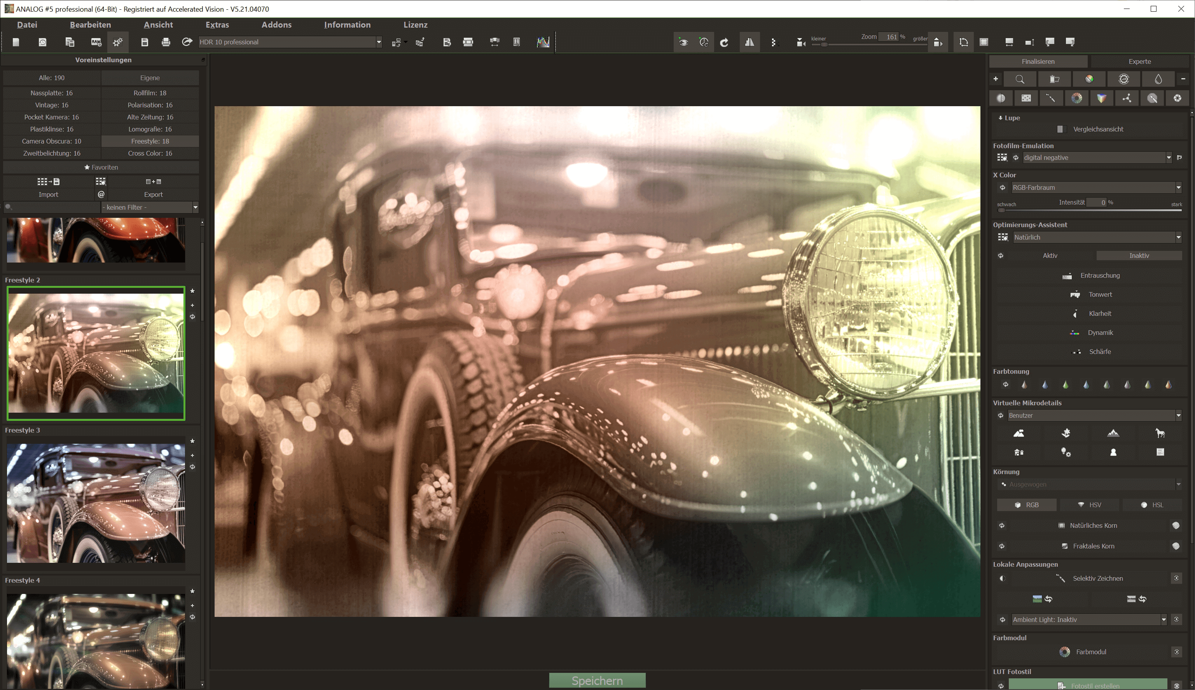This screenshot has width=1195, height=690.
Task: Select the color wheel module icon
Action: (1076, 98)
